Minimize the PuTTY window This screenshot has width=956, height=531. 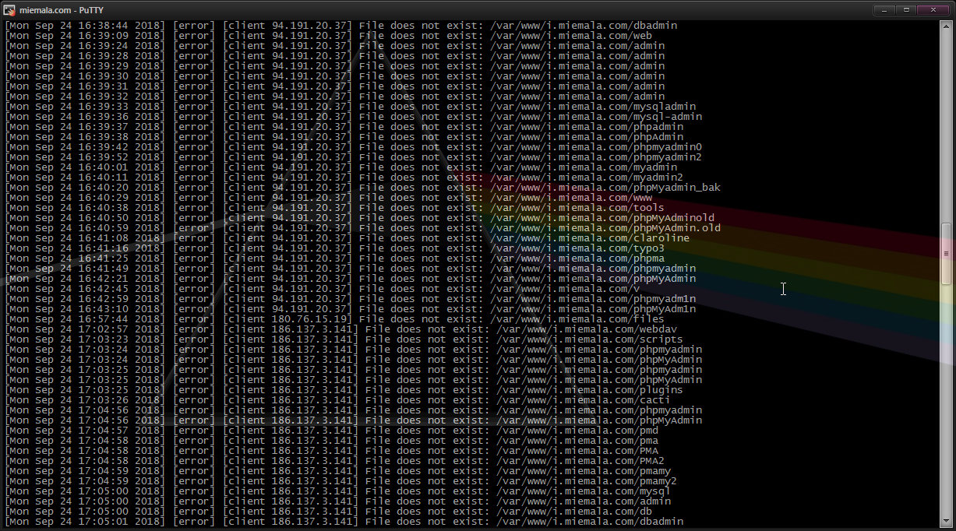[884, 10]
